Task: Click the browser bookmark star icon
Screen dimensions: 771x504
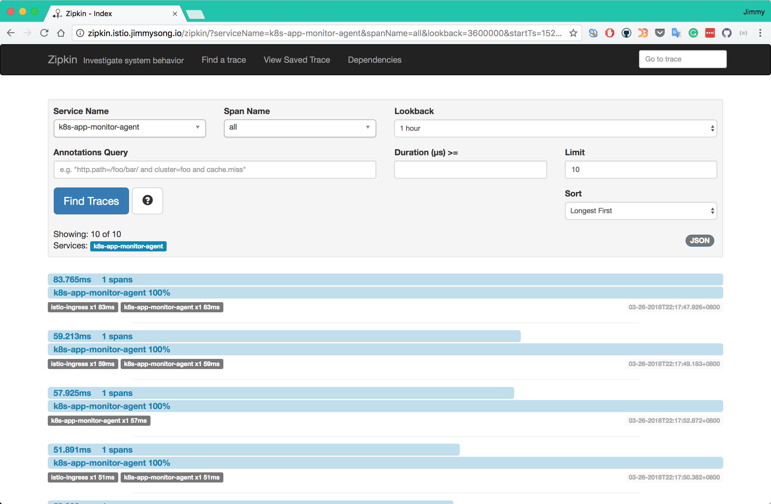Action: click(x=573, y=33)
